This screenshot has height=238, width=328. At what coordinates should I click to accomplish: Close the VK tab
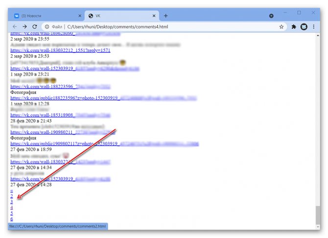coord(154,16)
